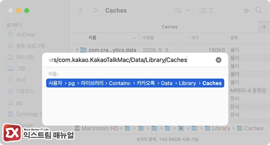This screenshot has width=270, height=145.
Task: Add a new Finder tab
Action: click(x=264, y=27)
